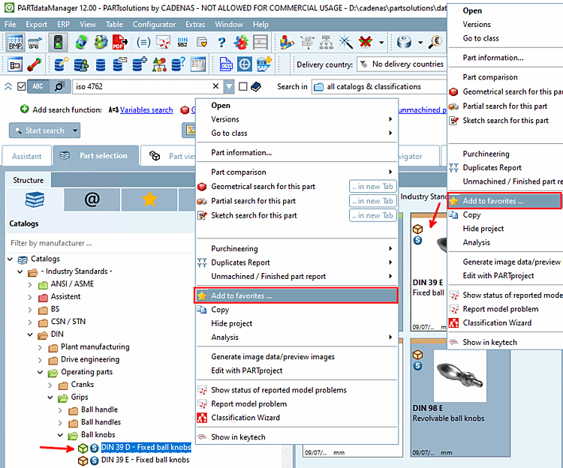Click the red dumbbell connection icon
The height and width of the screenshot is (468, 563).
click(34, 65)
